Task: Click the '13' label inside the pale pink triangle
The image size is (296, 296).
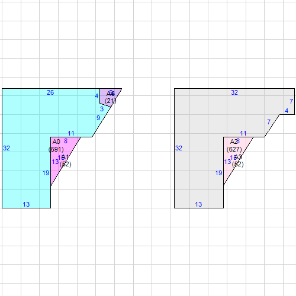Action: click(x=227, y=162)
